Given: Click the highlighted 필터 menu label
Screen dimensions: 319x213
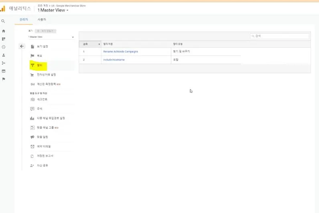Looking at the screenshot, I should 40,65.
